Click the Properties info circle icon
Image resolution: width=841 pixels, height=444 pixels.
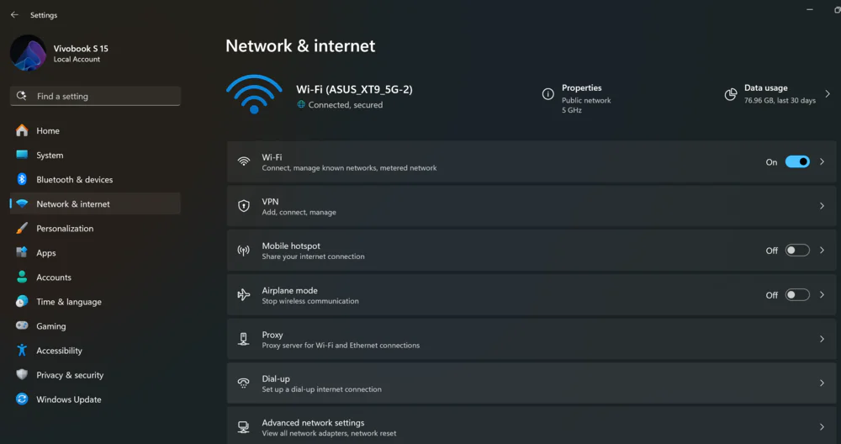pyautogui.click(x=547, y=94)
